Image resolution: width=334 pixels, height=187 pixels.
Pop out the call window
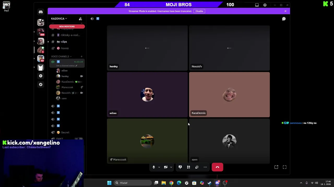276,167
